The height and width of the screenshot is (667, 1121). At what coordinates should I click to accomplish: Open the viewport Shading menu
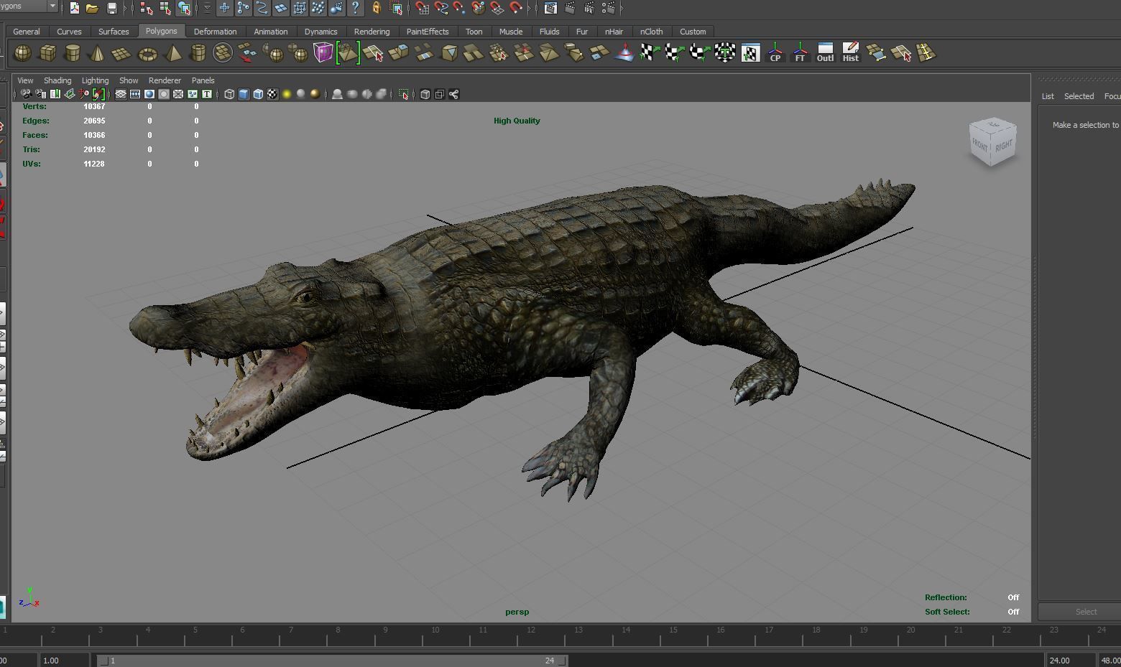pos(57,80)
